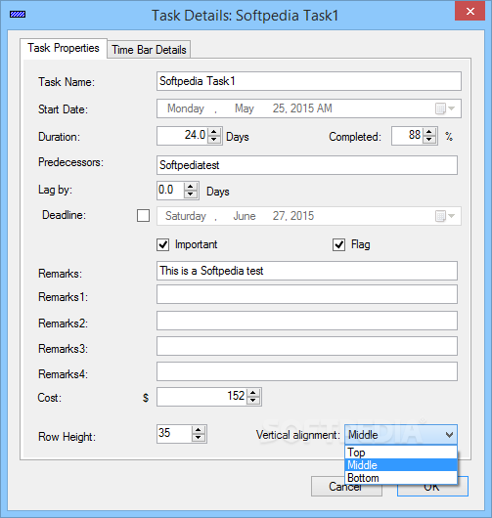Click the Row Height value 35
Image resolution: width=492 pixels, height=518 pixels.
tap(164, 433)
